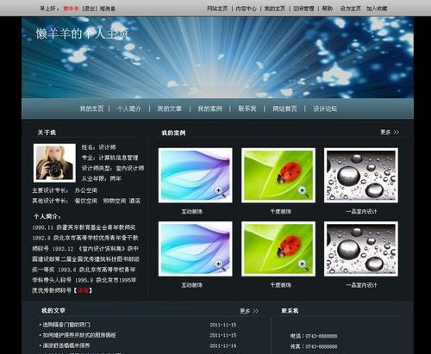The width and height of the screenshot is (431, 354).
Task: Click the first-row 互动装饰 caption
Action: tap(192, 212)
